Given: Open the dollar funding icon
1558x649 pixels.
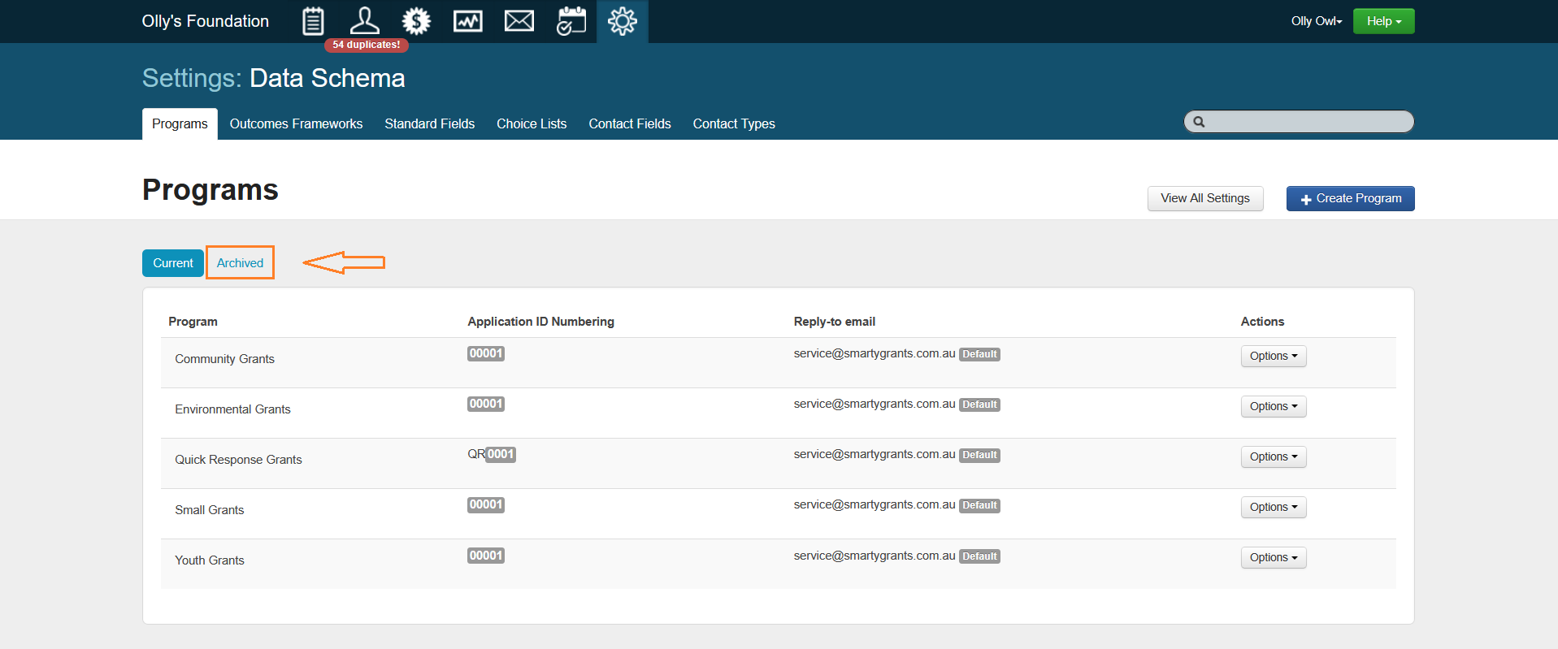Looking at the screenshot, I should point(416,21).
